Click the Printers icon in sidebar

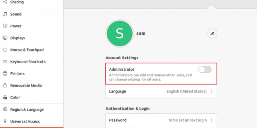coord(5,74)
